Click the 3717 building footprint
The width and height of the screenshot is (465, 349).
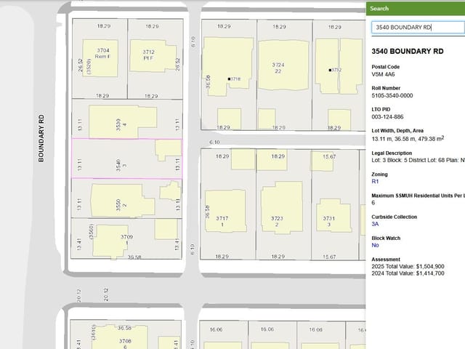click(x=225, y=211)
